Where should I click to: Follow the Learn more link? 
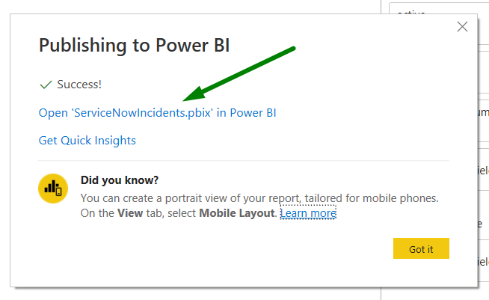point(308,213)
